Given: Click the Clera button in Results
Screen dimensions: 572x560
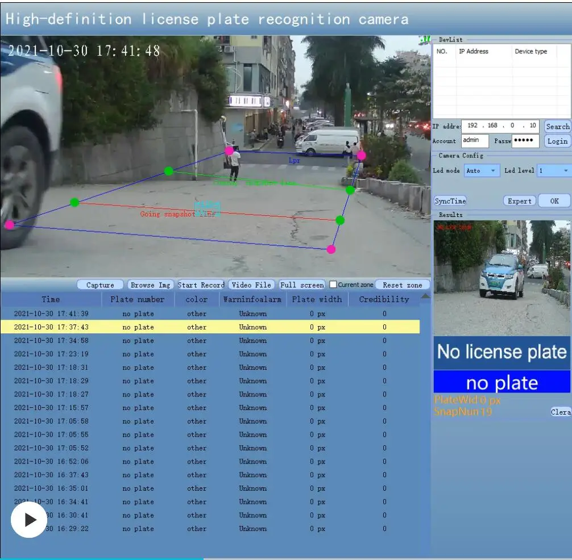Looking at the screenshot, I should click(x=561, y=412).
